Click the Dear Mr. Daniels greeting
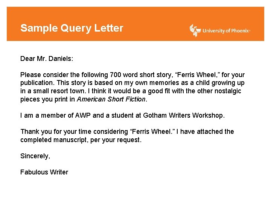 pyautogui.click(x=47, y=59)
